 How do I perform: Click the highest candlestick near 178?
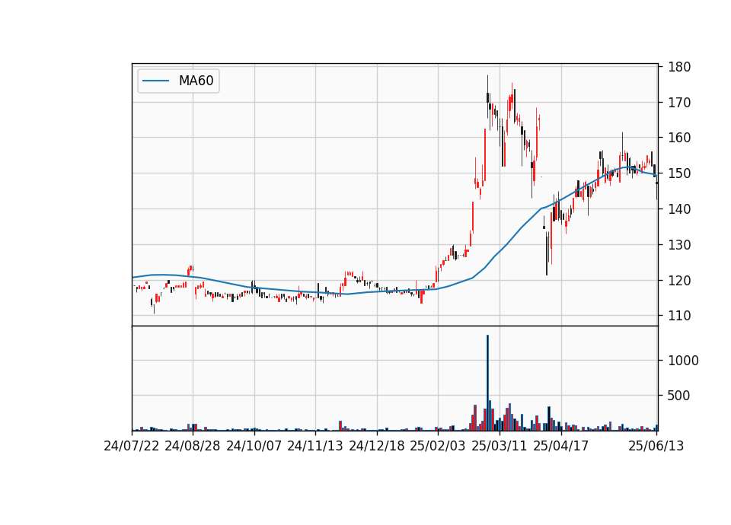(x=487, y=98)
